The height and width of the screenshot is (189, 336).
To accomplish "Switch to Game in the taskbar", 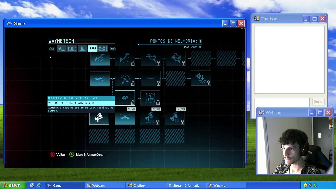I will pos(65,186).
